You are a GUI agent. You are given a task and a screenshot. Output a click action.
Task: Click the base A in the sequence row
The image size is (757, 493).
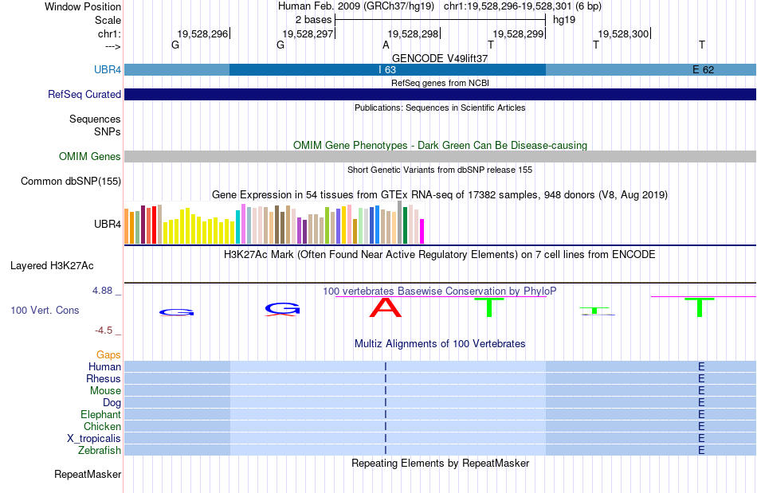386,45
